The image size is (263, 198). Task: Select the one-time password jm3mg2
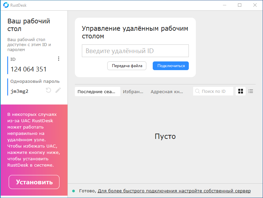coord(19,91)
